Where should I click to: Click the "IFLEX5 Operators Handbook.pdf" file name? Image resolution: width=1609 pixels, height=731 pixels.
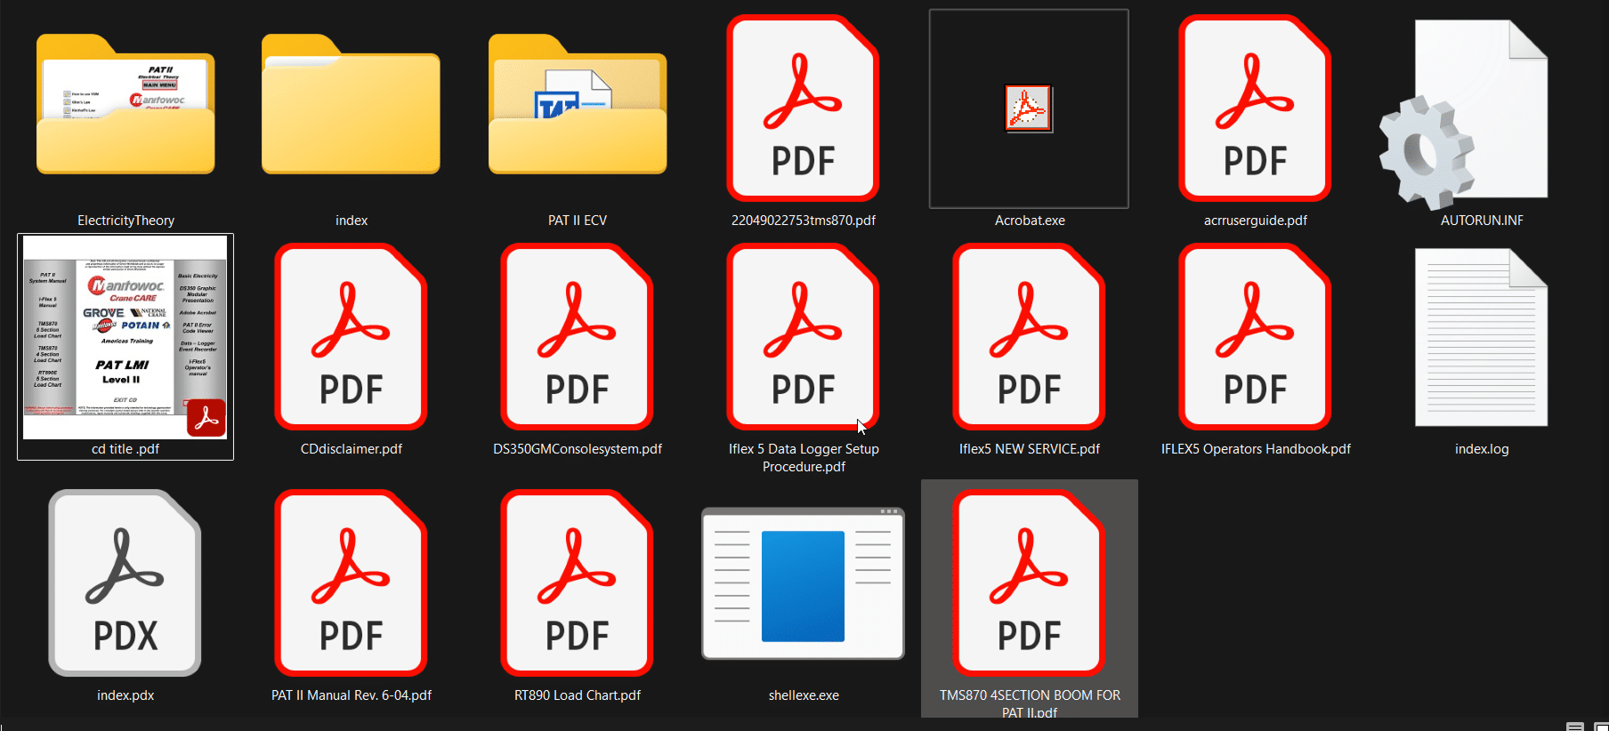[x=1256, y=449]
